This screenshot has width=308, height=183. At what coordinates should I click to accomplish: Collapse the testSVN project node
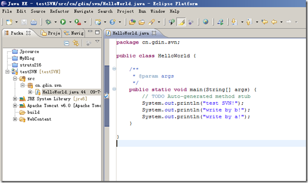(7, 72)
